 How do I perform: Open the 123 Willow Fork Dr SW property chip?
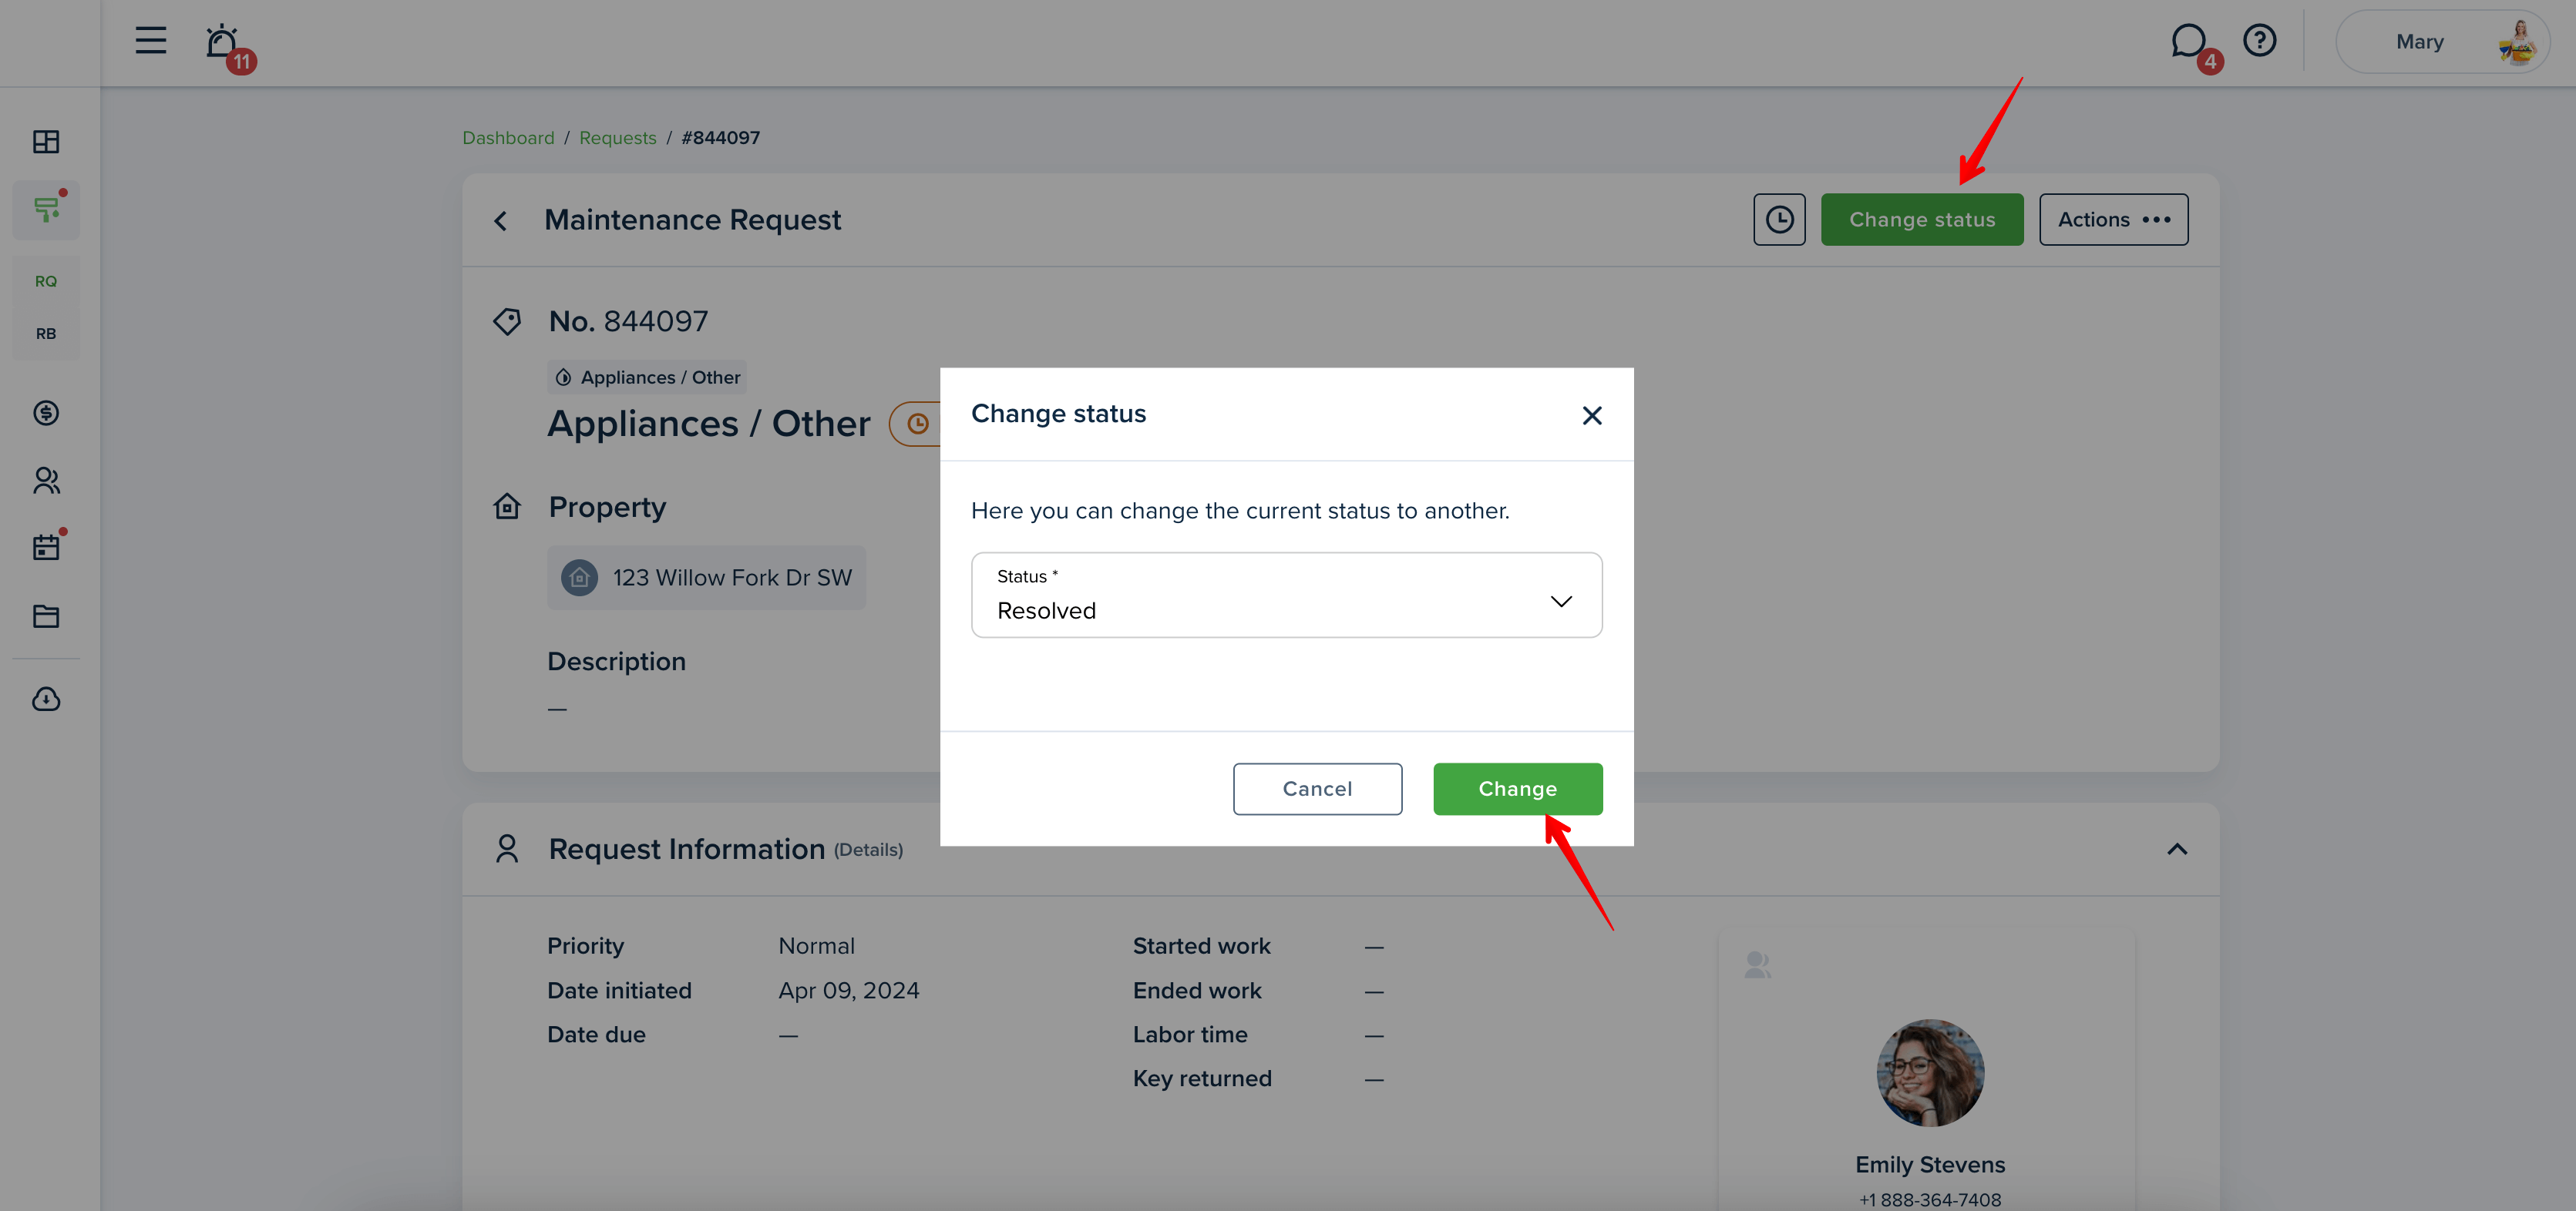tap(707, 578)
